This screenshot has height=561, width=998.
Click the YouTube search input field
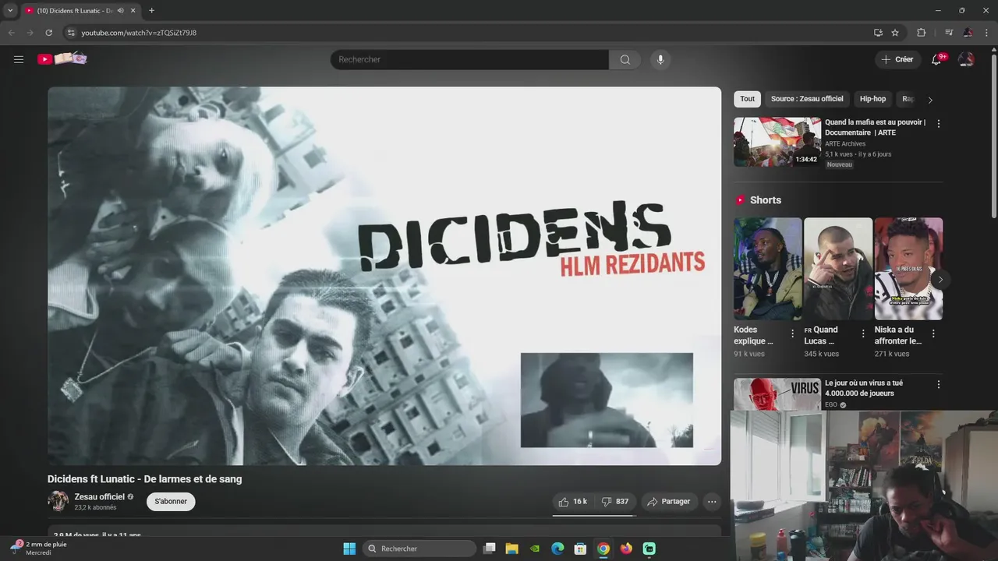click(469, 60)
